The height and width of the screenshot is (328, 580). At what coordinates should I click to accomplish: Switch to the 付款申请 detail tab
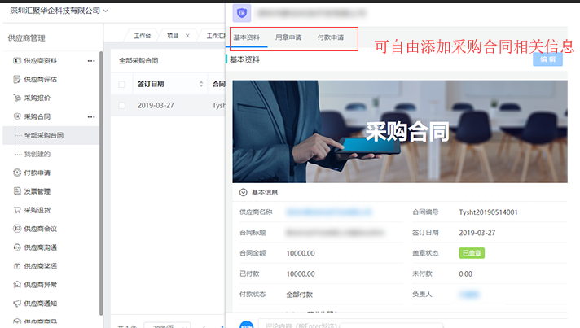pos(331,37)
